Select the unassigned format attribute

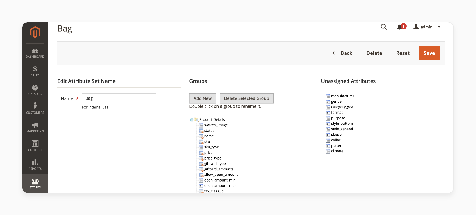coord(337,113)
